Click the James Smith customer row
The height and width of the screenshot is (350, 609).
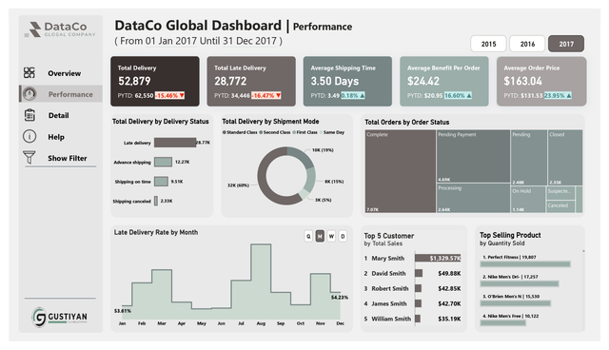[412, 303]
